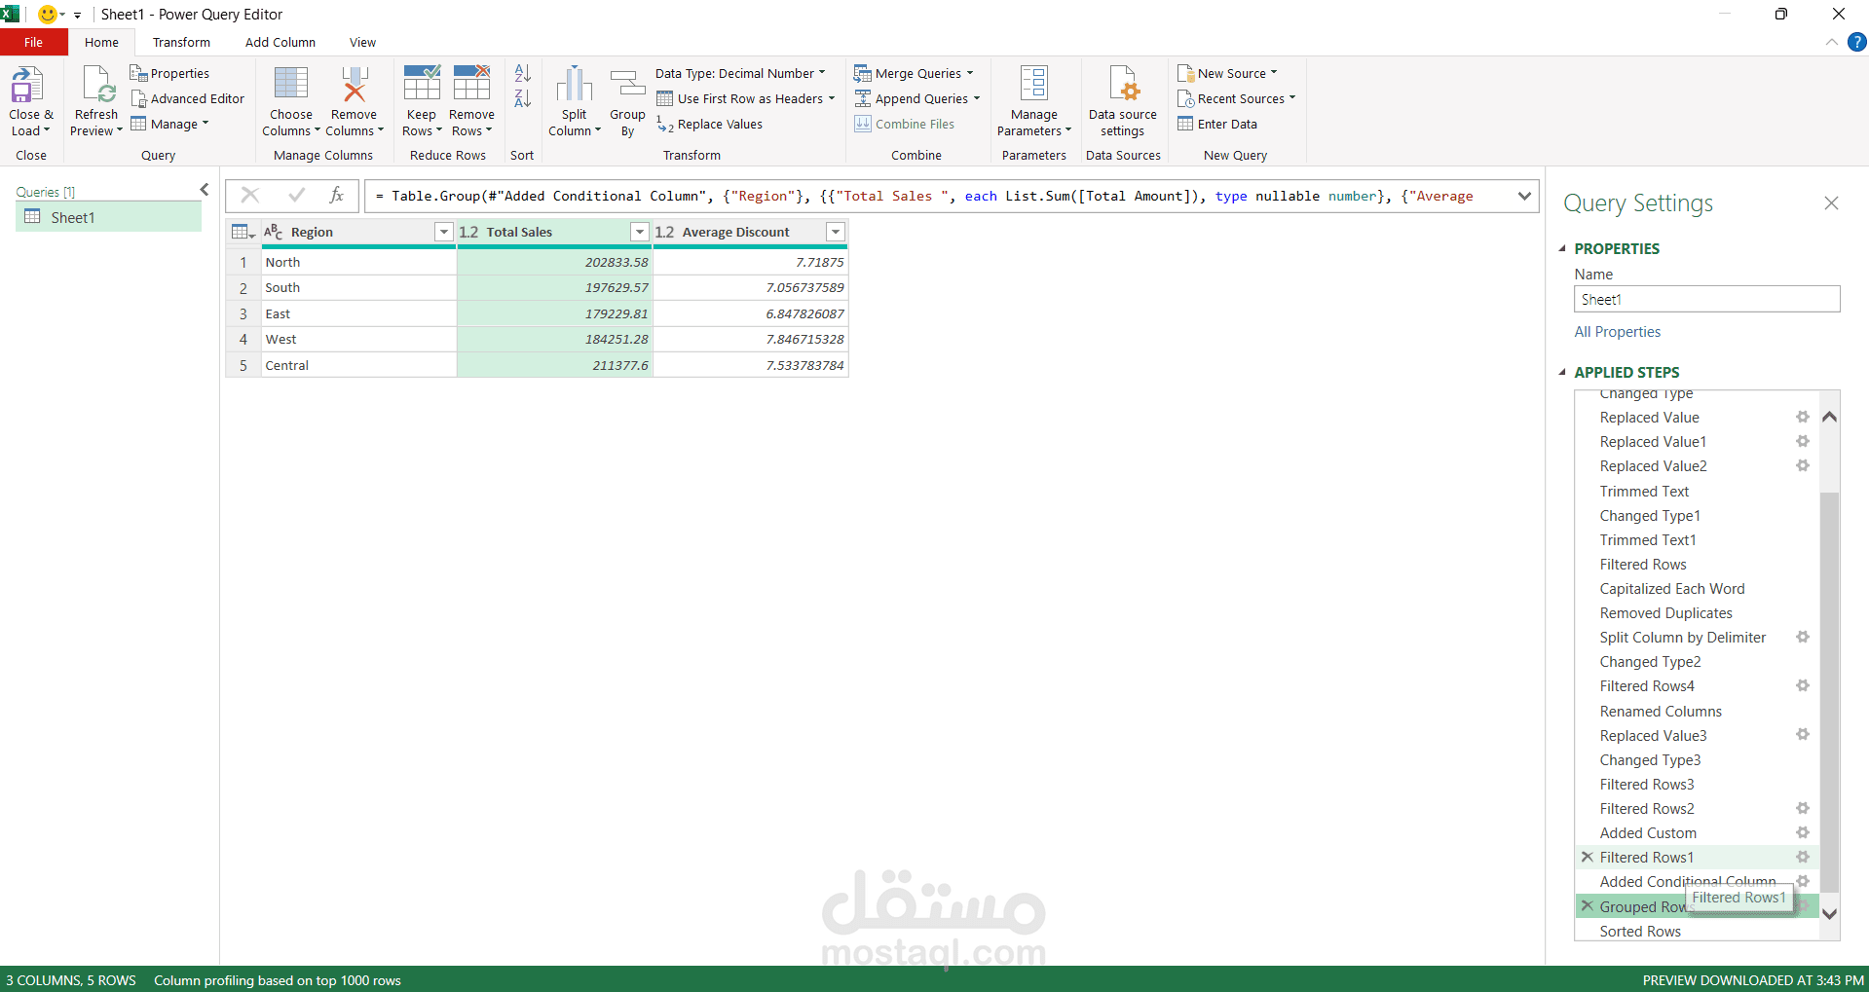Open the Append Queries dropdown
Viewport: 1869px width, 992px height.
click(916, 98)
